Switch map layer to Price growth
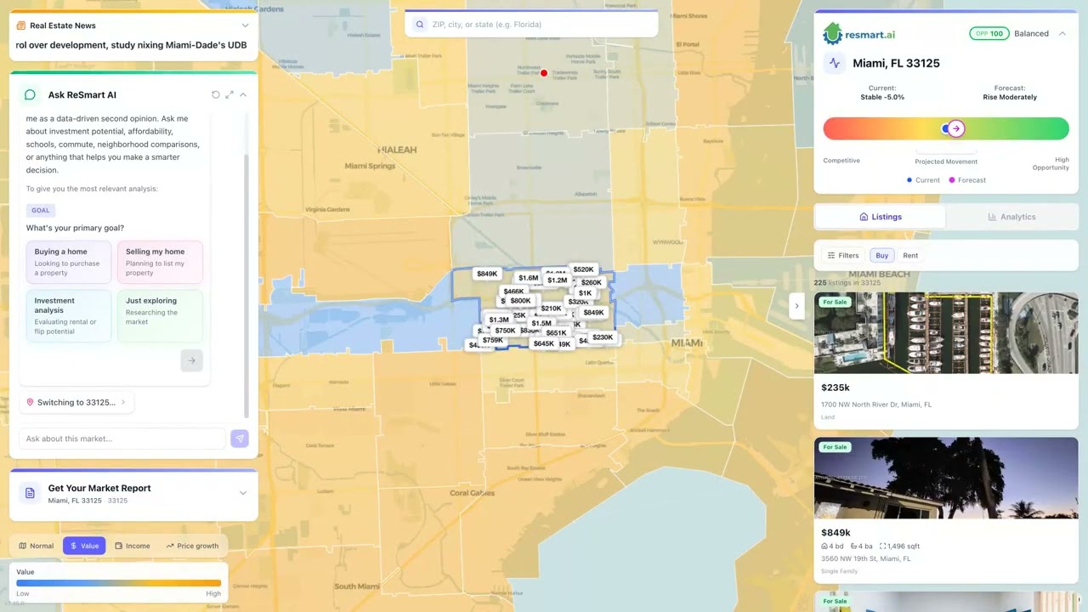 coord(192,546)
